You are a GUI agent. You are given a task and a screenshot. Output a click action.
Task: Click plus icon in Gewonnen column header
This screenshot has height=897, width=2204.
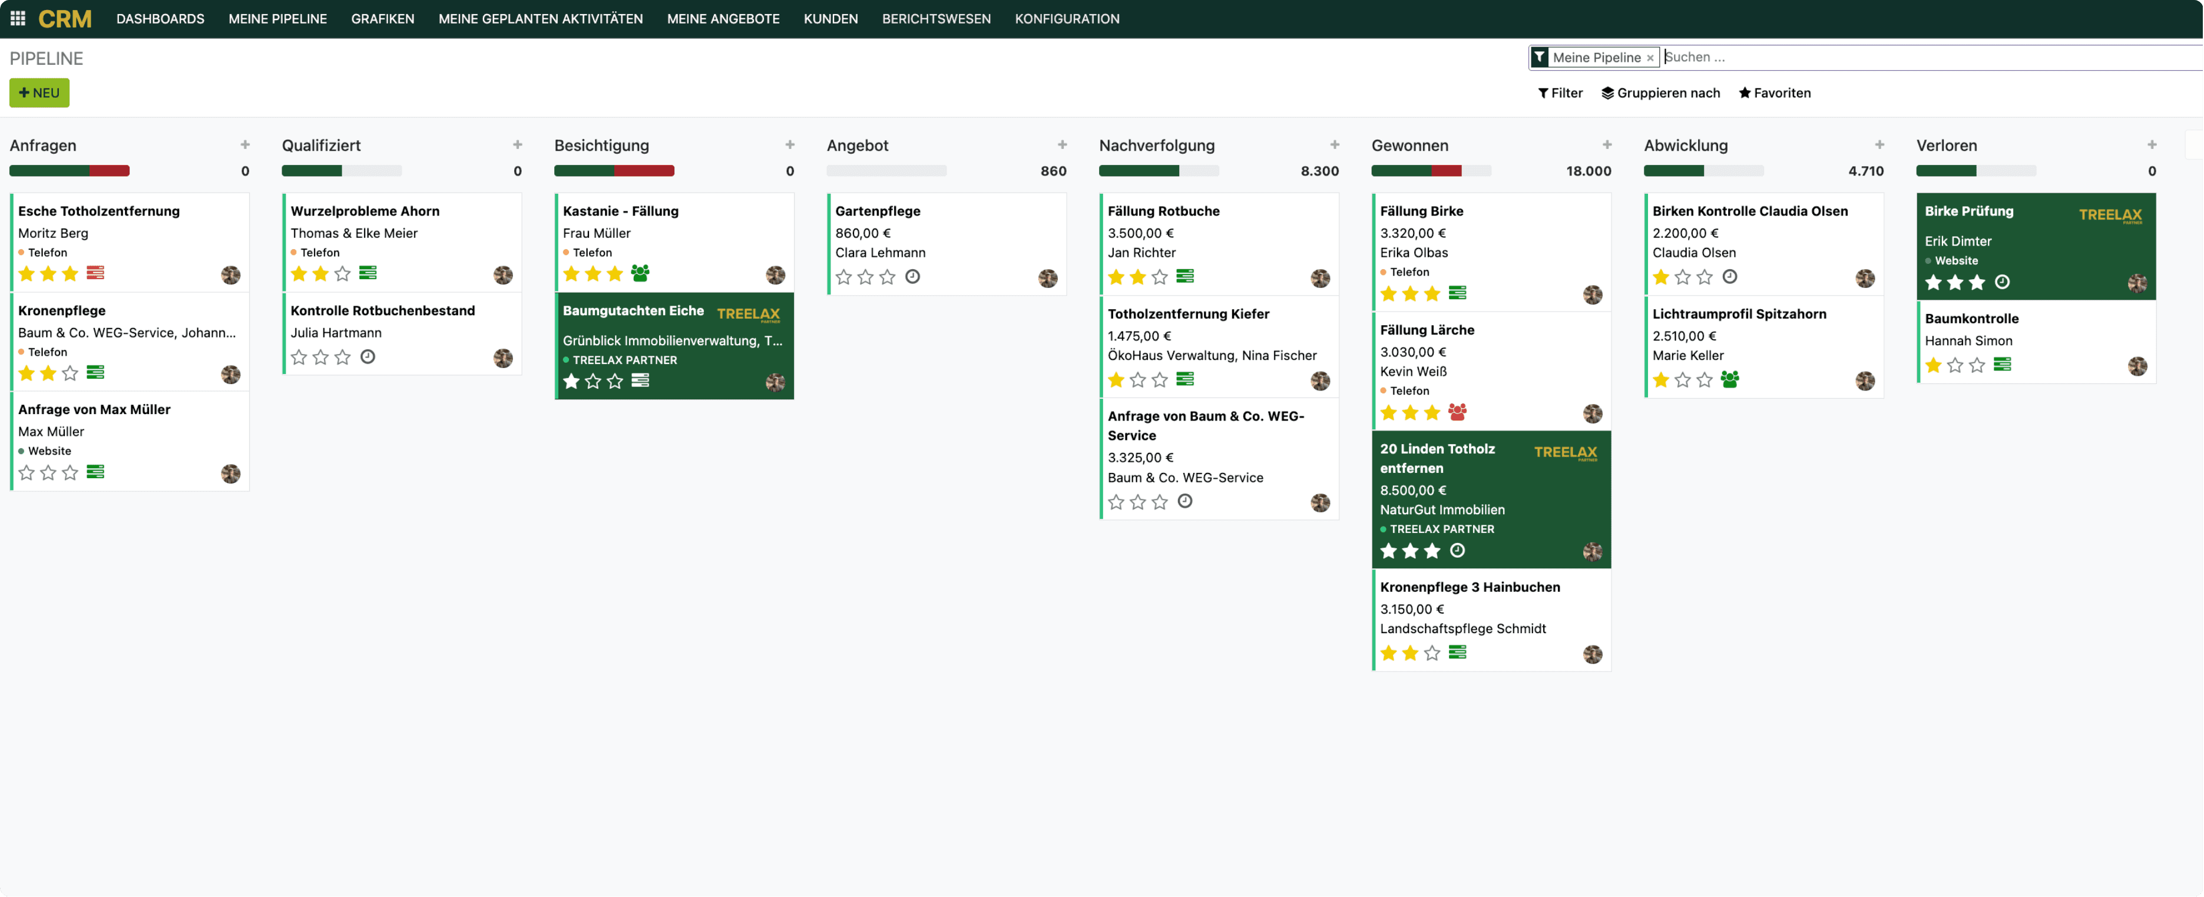click(x=1607, y=145)
